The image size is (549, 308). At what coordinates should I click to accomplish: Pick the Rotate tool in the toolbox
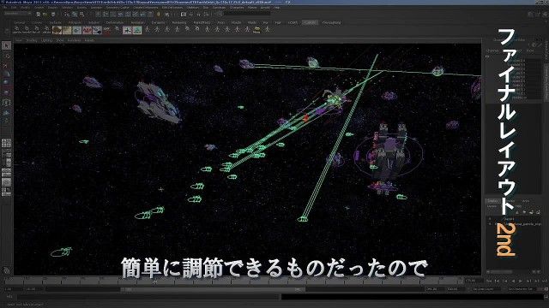click(x=7, y=83)
